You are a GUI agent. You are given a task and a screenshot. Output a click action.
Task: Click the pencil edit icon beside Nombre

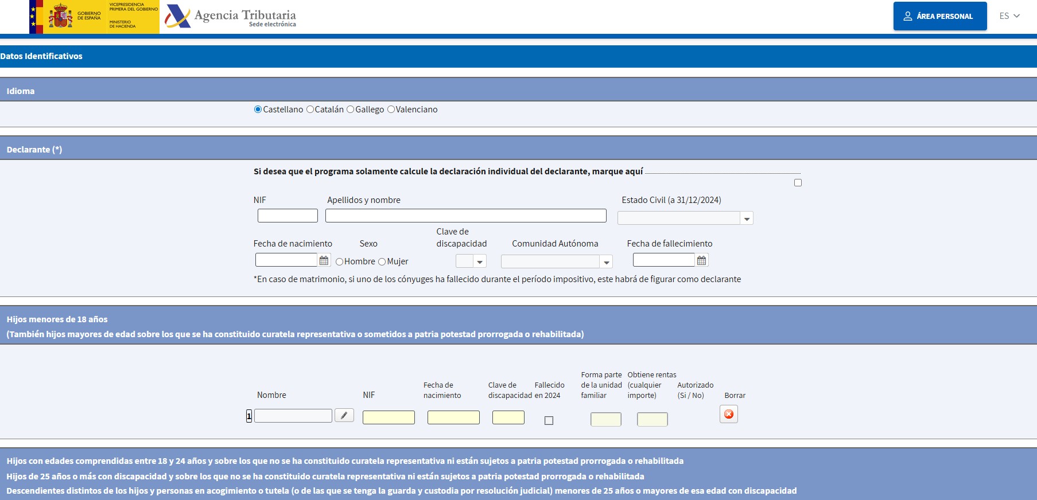[x=344, y=415]
